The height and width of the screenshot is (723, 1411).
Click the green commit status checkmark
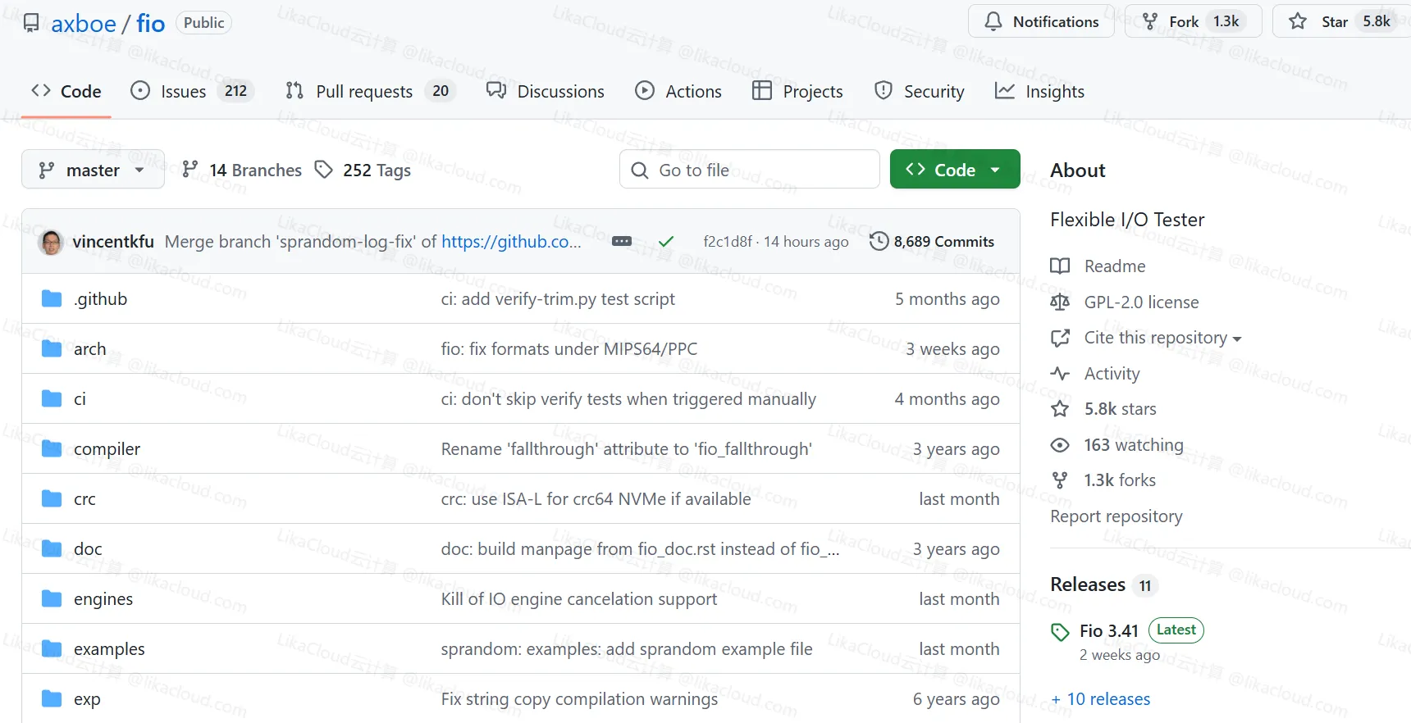coord(666,242)
